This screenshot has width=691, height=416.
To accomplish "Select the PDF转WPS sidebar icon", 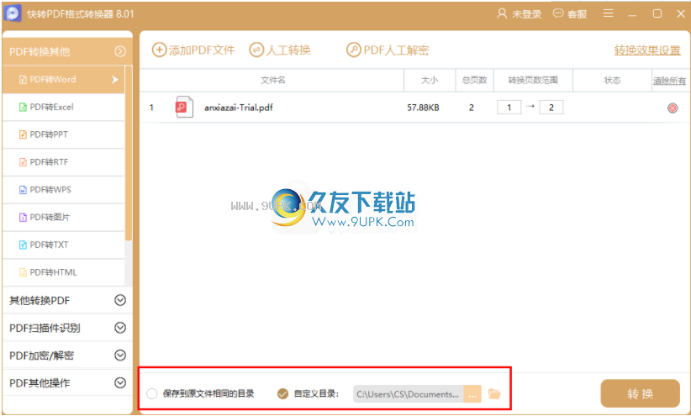I will (x=23, y=189).
